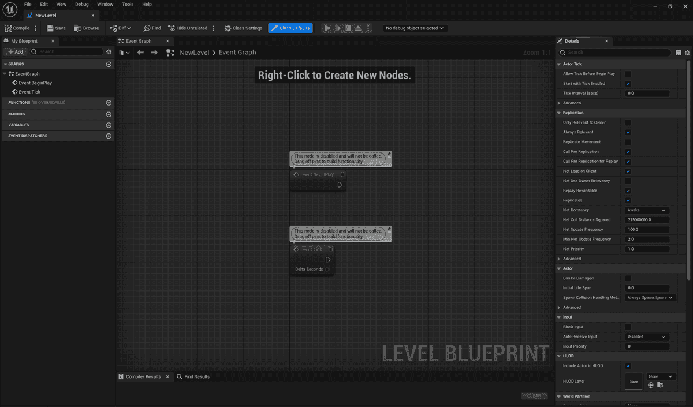Click the Compile icon in the toolbar
Image resolution: width=693 pixels, height=407 pixels.
coord(17,28)
